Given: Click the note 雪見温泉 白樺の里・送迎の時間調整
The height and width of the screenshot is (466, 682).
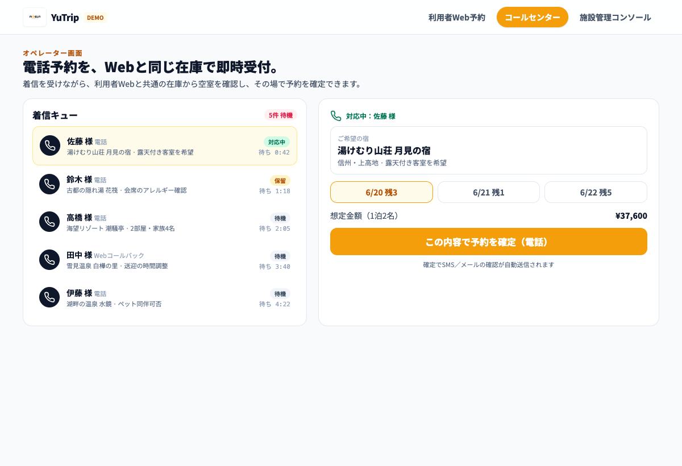Looking at the screenshot, I should click(117, 266).
